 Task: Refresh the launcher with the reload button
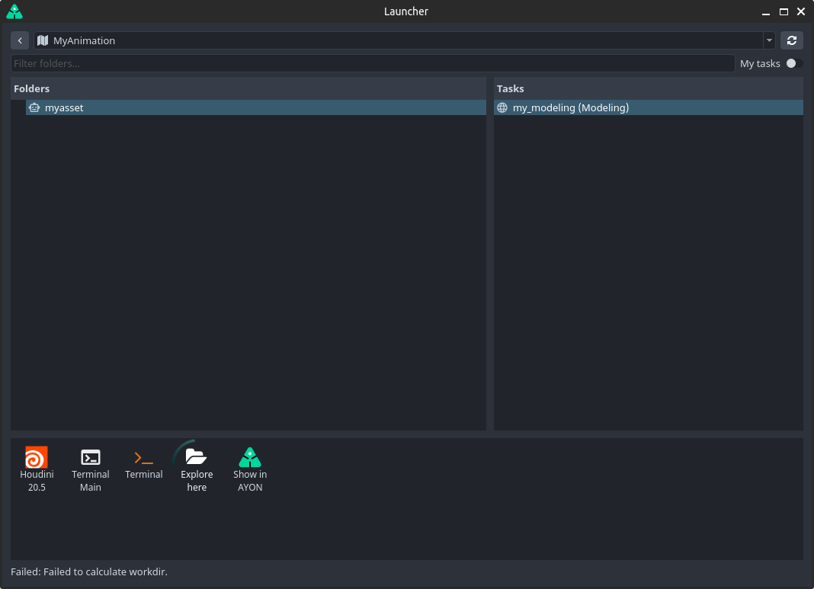pos(792,40)
